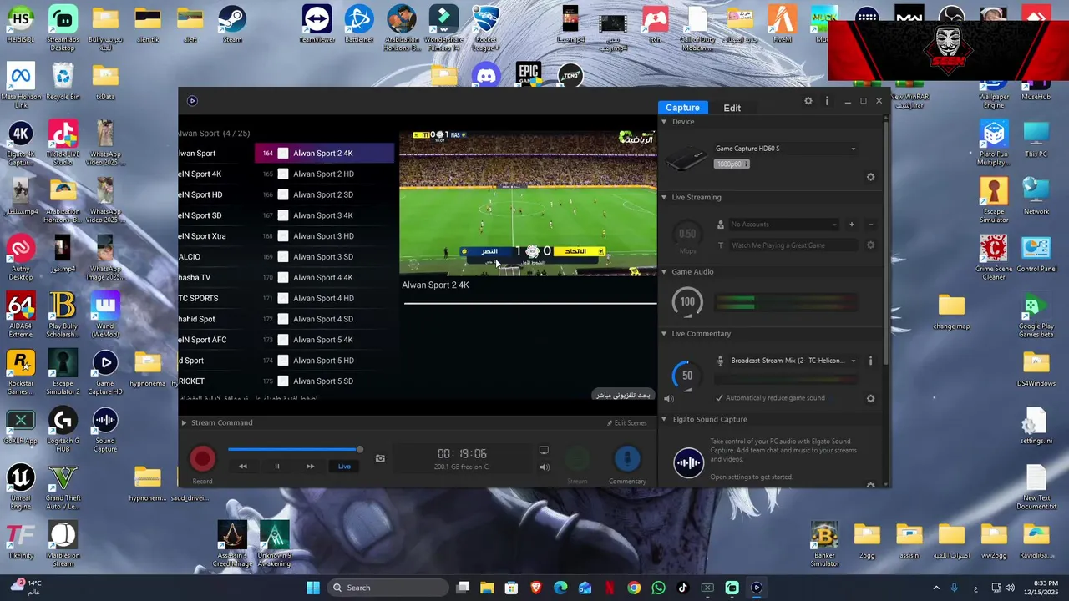This screenshot has height=601, width=1069.
Task: Expand the Stream Command panel
Action: [x=184, y=423]
